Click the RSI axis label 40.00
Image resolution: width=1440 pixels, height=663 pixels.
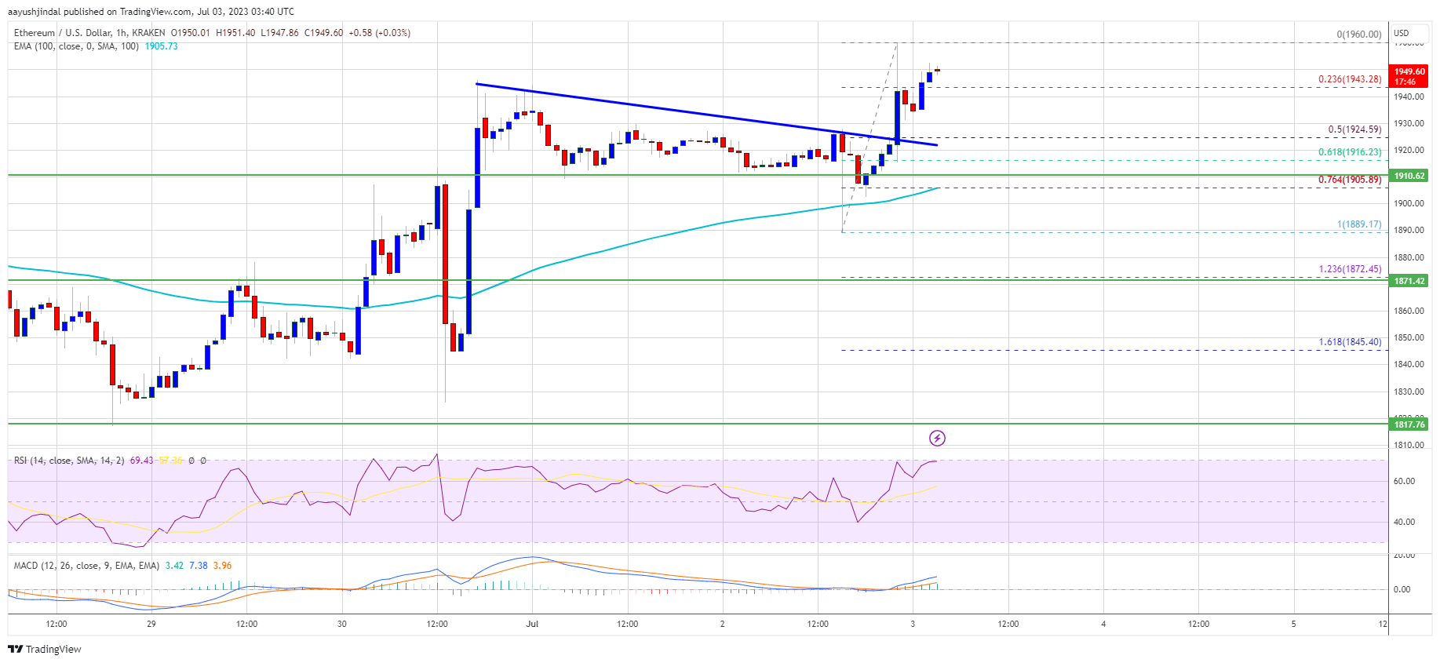1404,522
